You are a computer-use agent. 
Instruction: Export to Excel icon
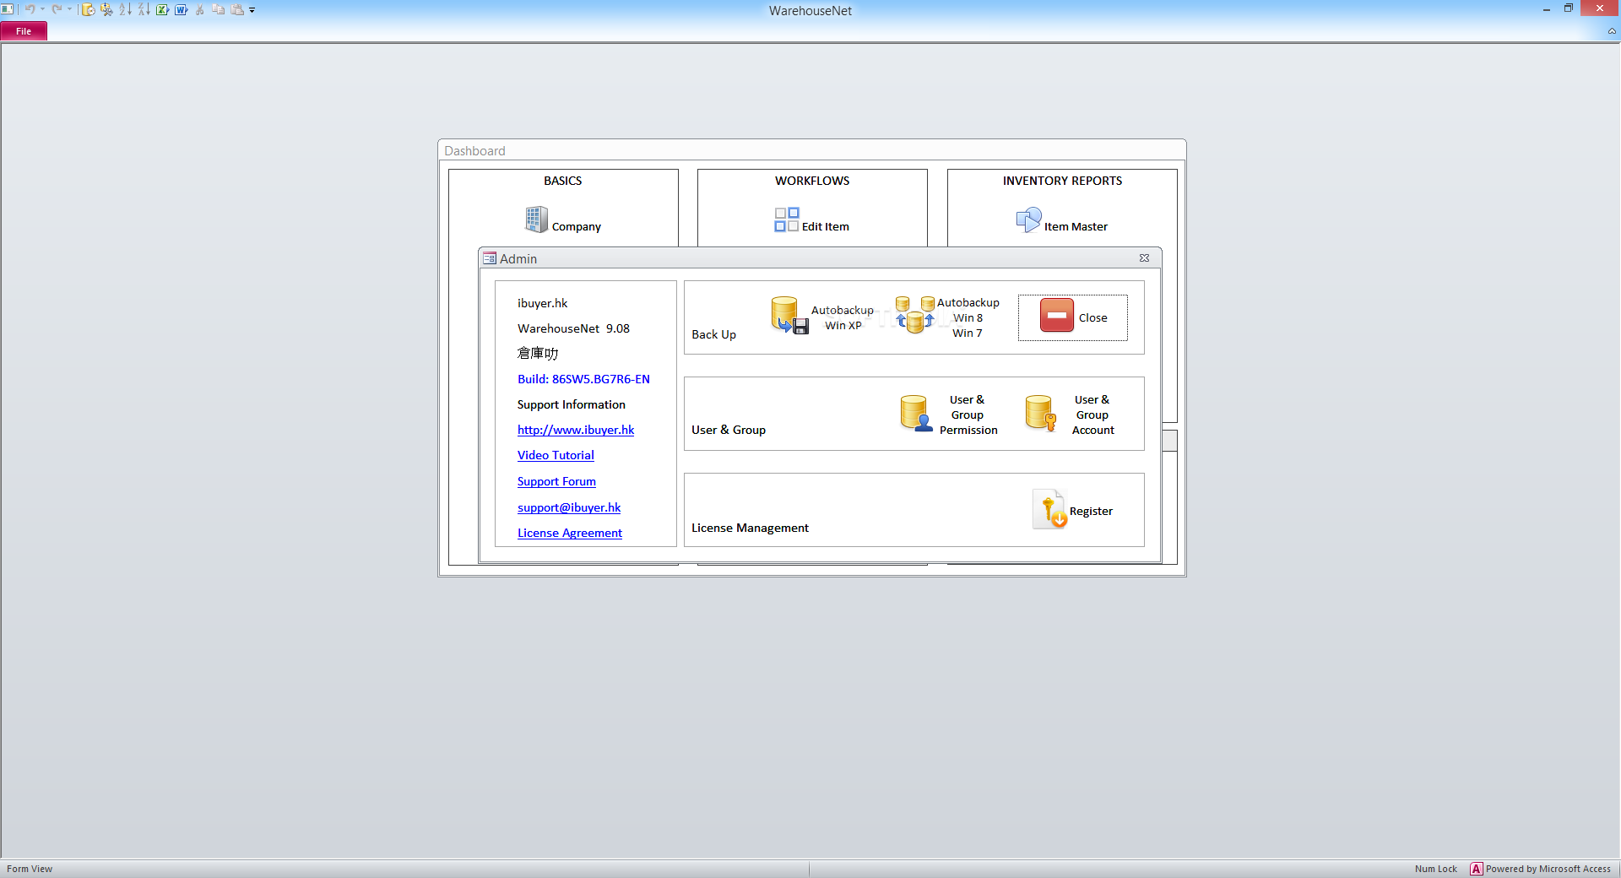[162, 9]
